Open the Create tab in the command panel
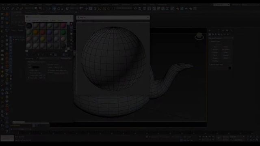260x146 pixels. click(x=210, y=30)
